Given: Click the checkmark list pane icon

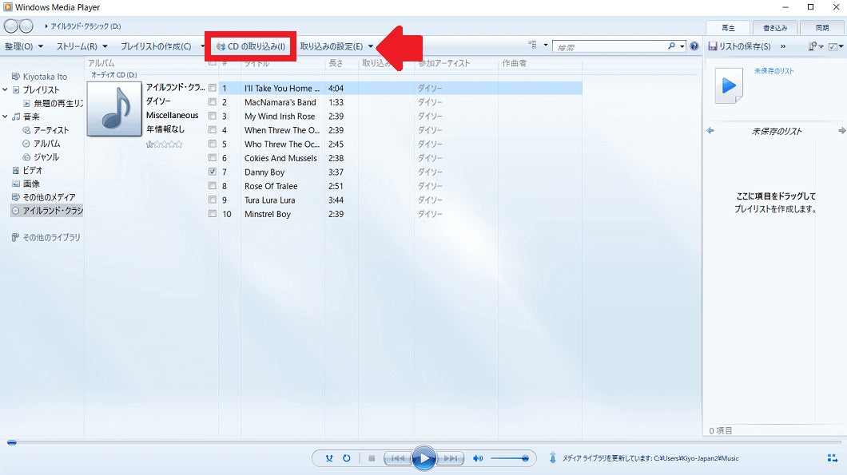Looking at the screenshot, I should click(x=834, y=46).
